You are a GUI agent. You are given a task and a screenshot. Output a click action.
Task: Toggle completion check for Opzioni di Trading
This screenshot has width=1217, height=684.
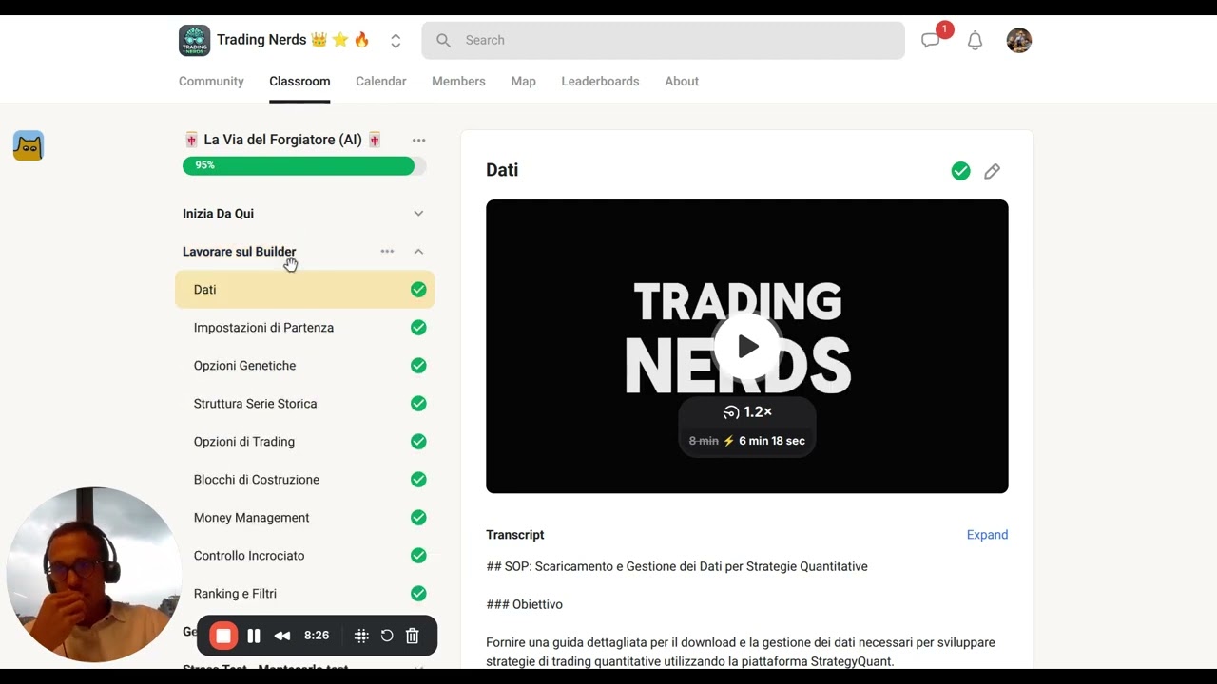[x=418, y=442]
